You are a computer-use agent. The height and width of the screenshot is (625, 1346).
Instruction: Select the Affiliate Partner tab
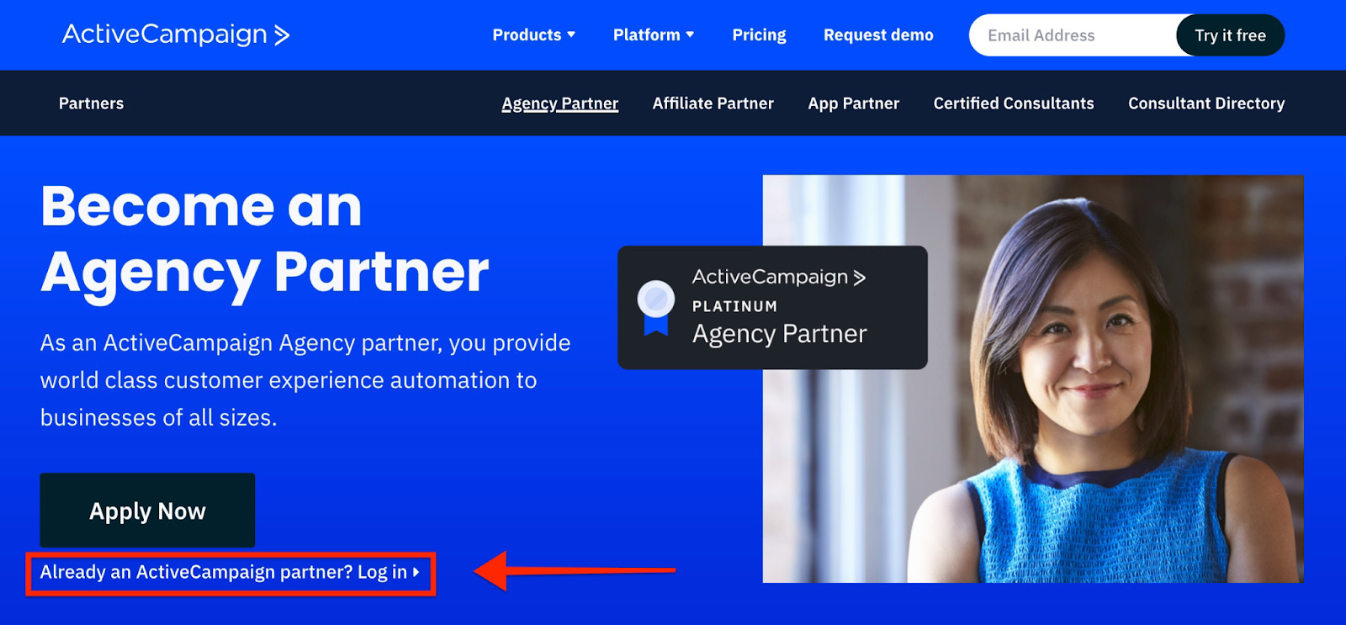click(x=713, y=103)
